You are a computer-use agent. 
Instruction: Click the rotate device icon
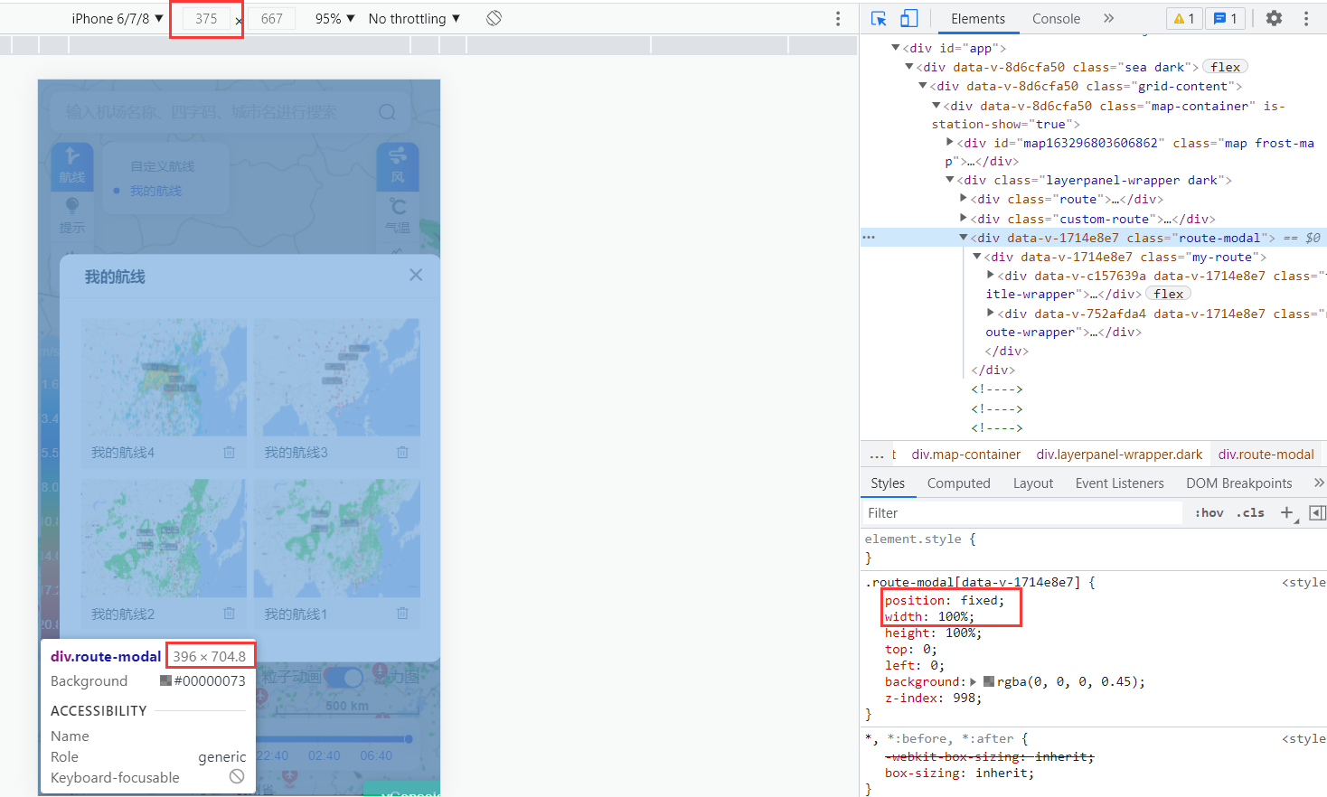(x=494, y=18)
